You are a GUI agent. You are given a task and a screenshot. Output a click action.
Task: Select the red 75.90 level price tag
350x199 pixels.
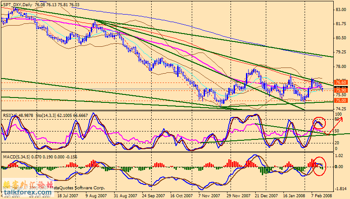pyautogui.click(x=341, y=90)
